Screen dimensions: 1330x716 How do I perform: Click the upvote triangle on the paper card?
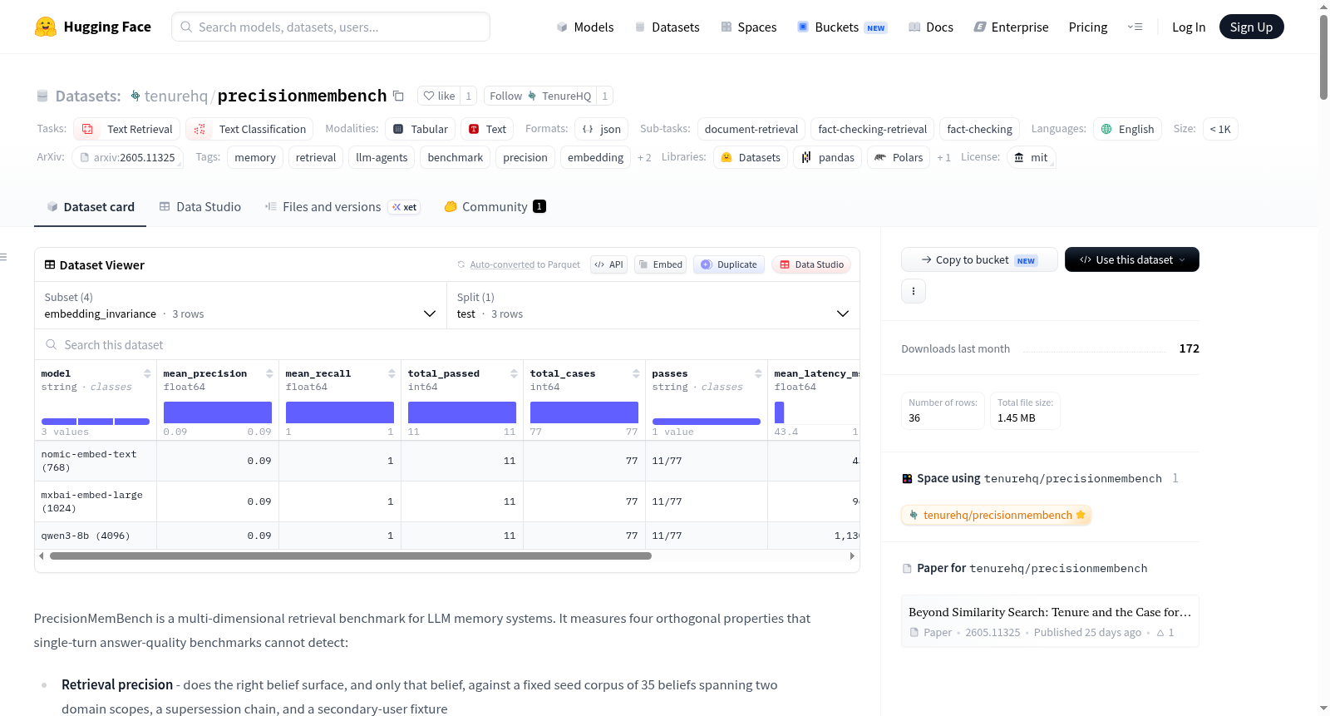click(x=1160, y=633)
